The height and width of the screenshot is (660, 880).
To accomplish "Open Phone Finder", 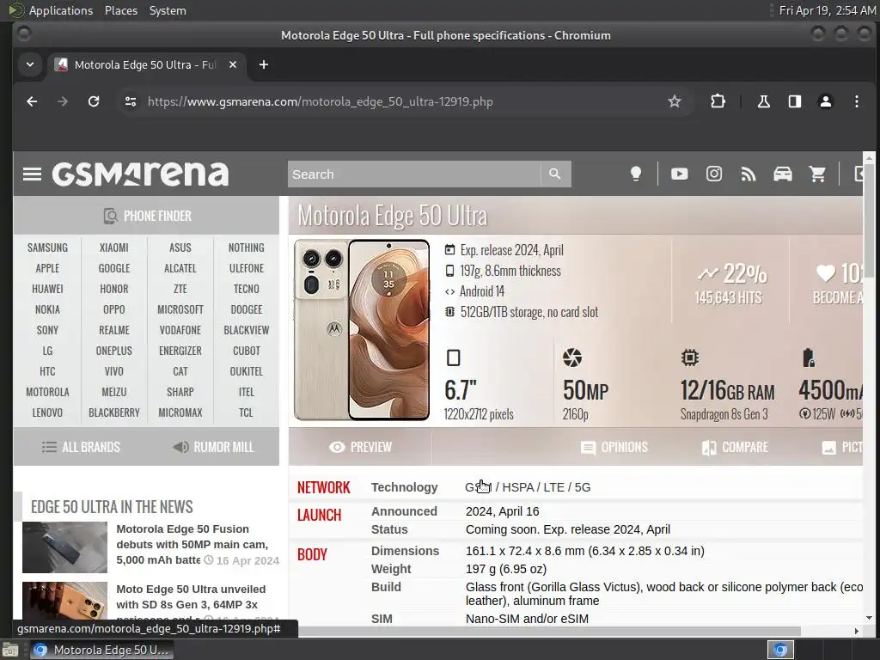I will (146, 216).
